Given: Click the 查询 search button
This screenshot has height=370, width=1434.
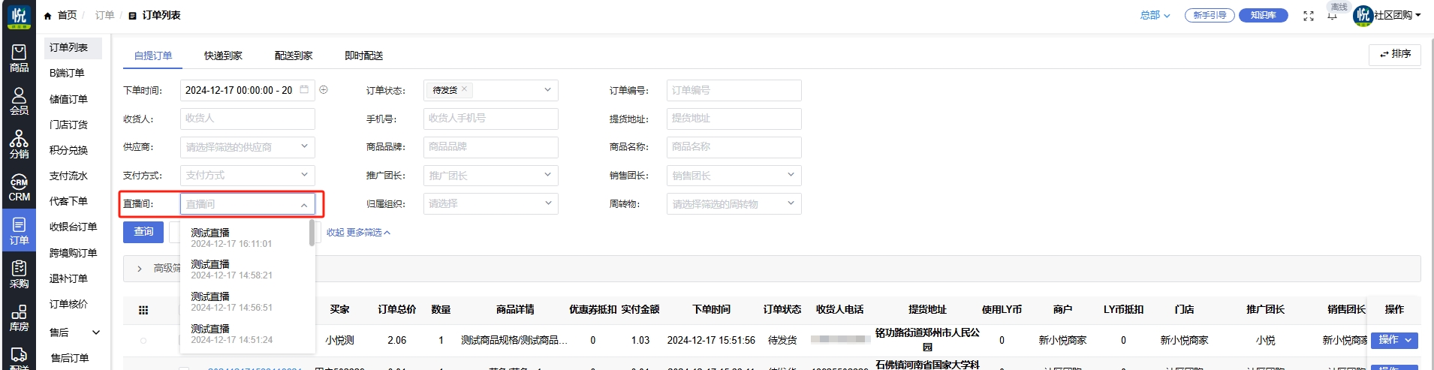Looking at the screenshot, I should (x=143, y=232).
